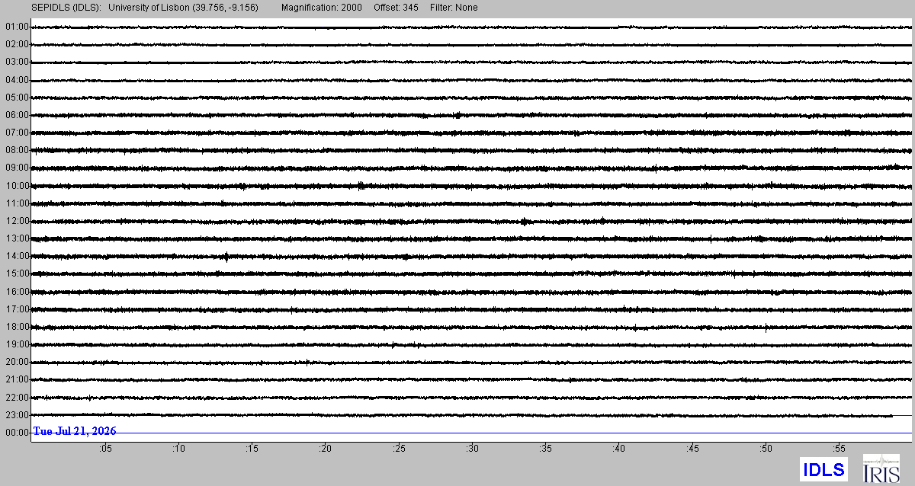Click the :50 minute axis label
The width and height of the screenshot is (915, 486).
(765, 449)
